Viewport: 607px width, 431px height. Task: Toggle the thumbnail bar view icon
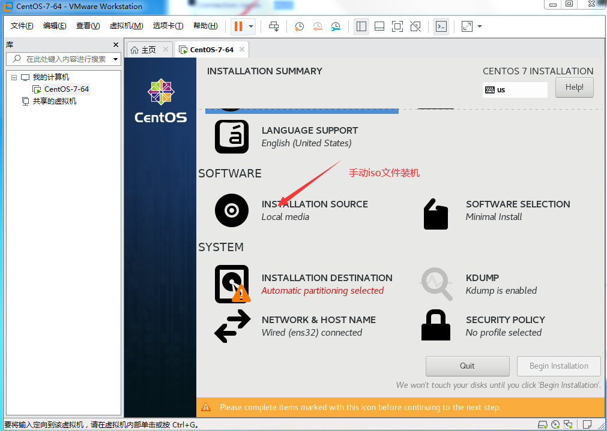[x=379, y=26]
